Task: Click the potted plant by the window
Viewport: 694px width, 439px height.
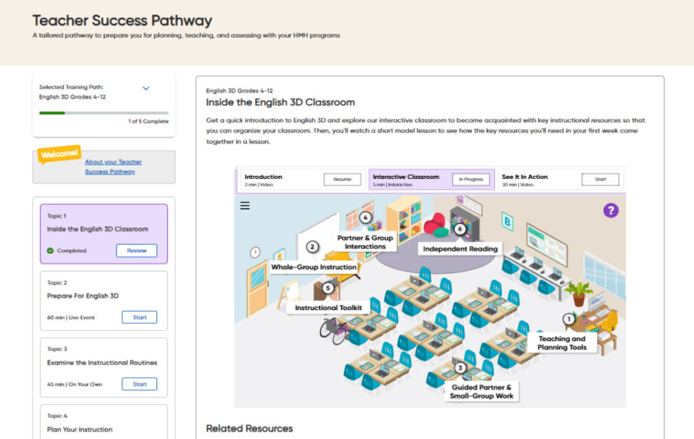Action: (x=579, y=293)
